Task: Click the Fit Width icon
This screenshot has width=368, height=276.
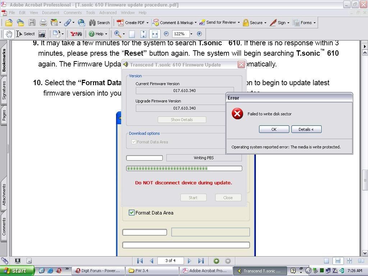Action: 155,34
